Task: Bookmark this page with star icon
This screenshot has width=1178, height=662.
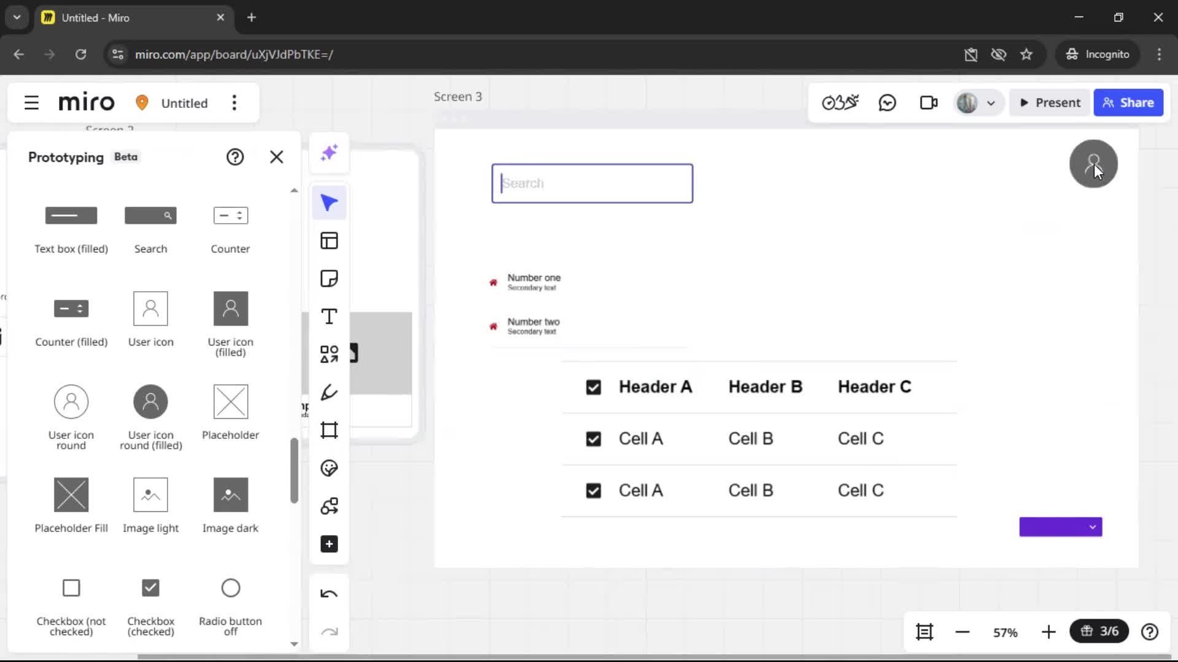Action: tap(1026, 55)
